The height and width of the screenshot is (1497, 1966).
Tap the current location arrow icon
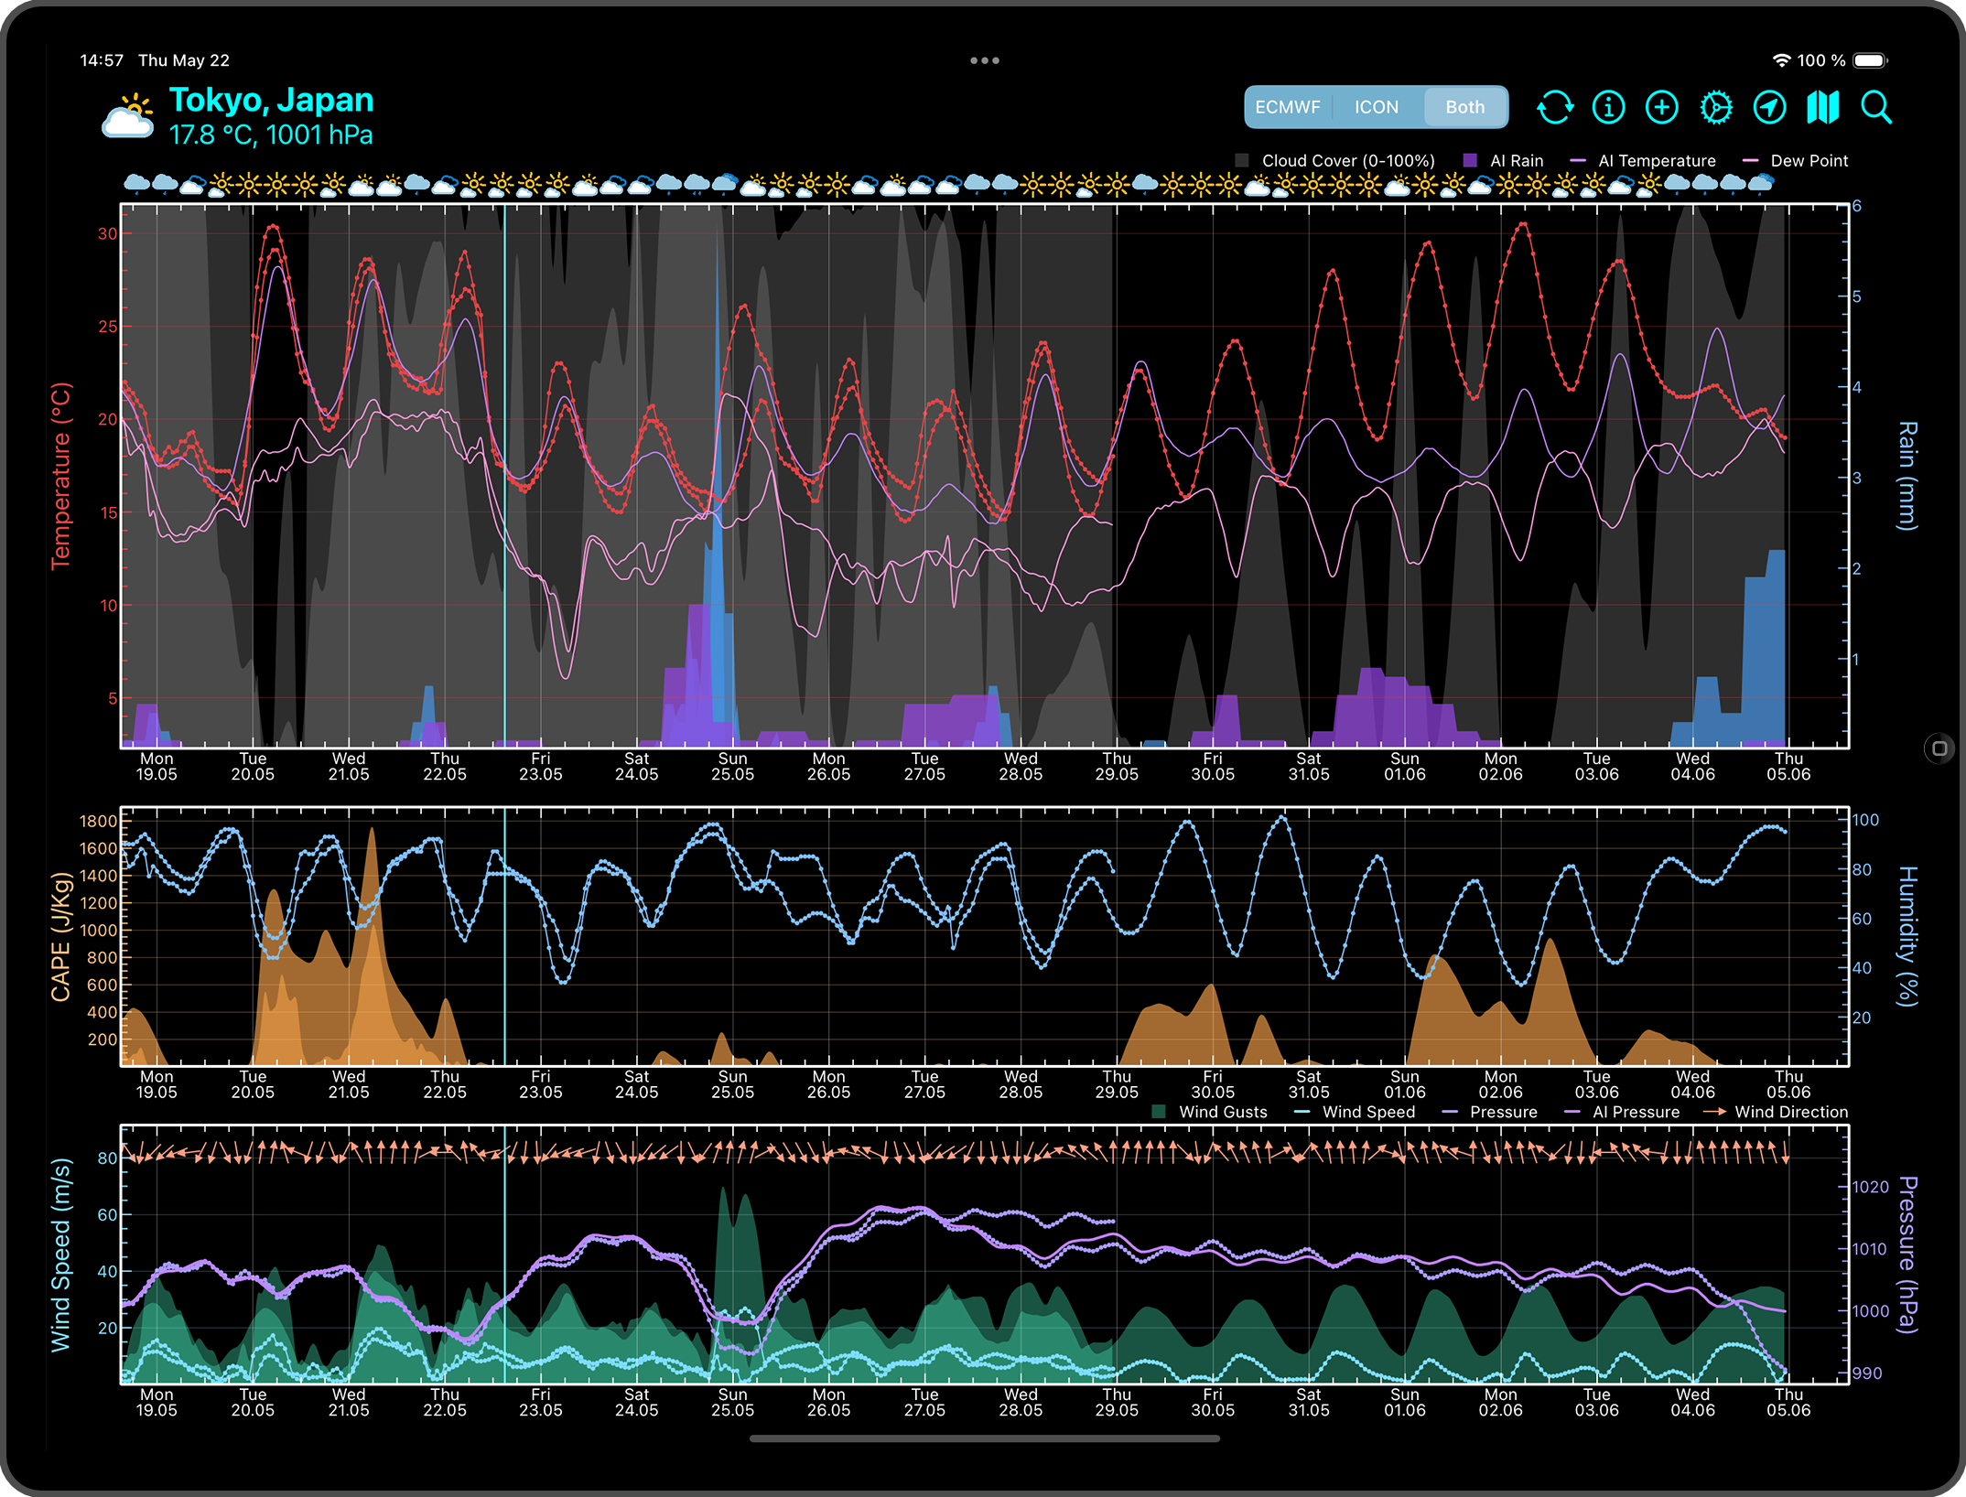1769,107
